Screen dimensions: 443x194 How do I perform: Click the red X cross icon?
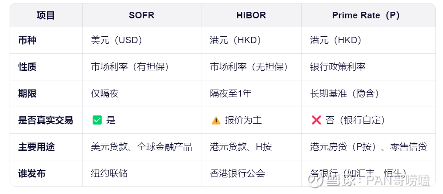316,120
